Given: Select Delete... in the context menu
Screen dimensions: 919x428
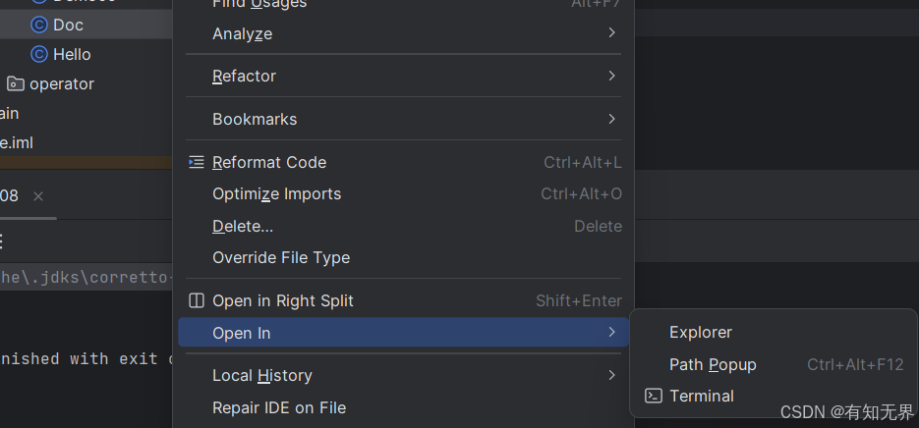Looking at the screenshot, I should (243, 226).
